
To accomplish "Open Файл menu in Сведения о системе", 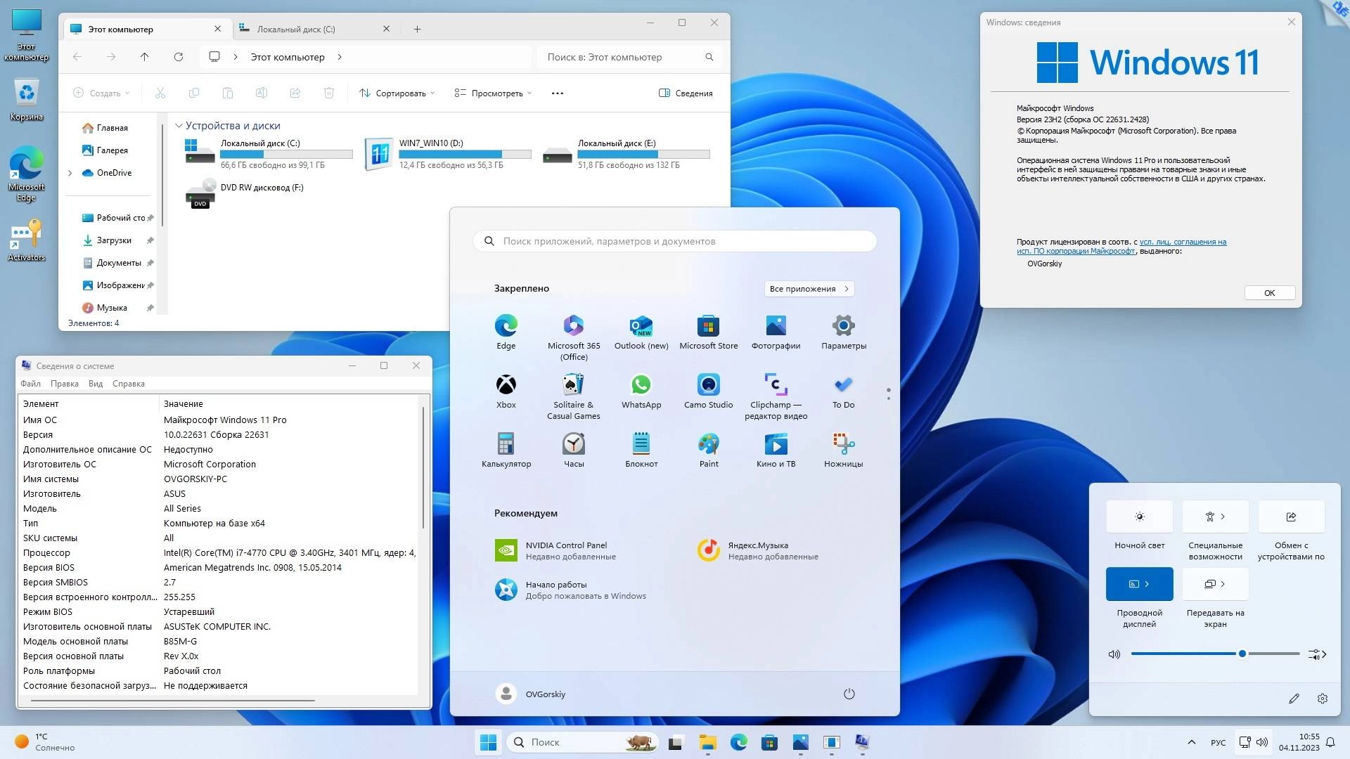I will (x=30, y=384).
